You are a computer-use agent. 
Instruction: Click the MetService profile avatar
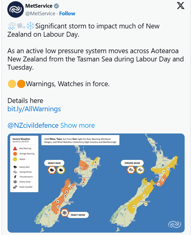click(15, 9)
